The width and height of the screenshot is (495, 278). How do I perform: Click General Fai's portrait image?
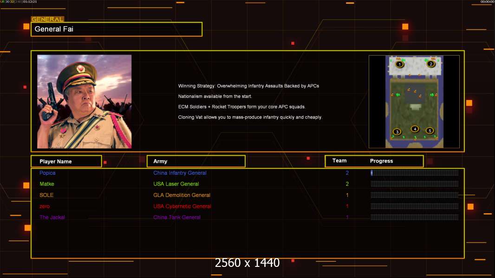[x=85, y=101]
